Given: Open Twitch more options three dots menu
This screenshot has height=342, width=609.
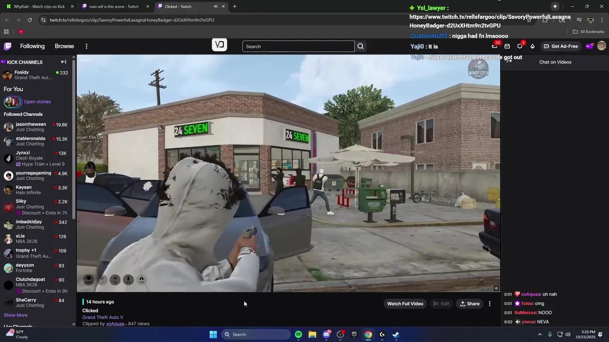Looking at the screenshot, I should tap(87, 46).
